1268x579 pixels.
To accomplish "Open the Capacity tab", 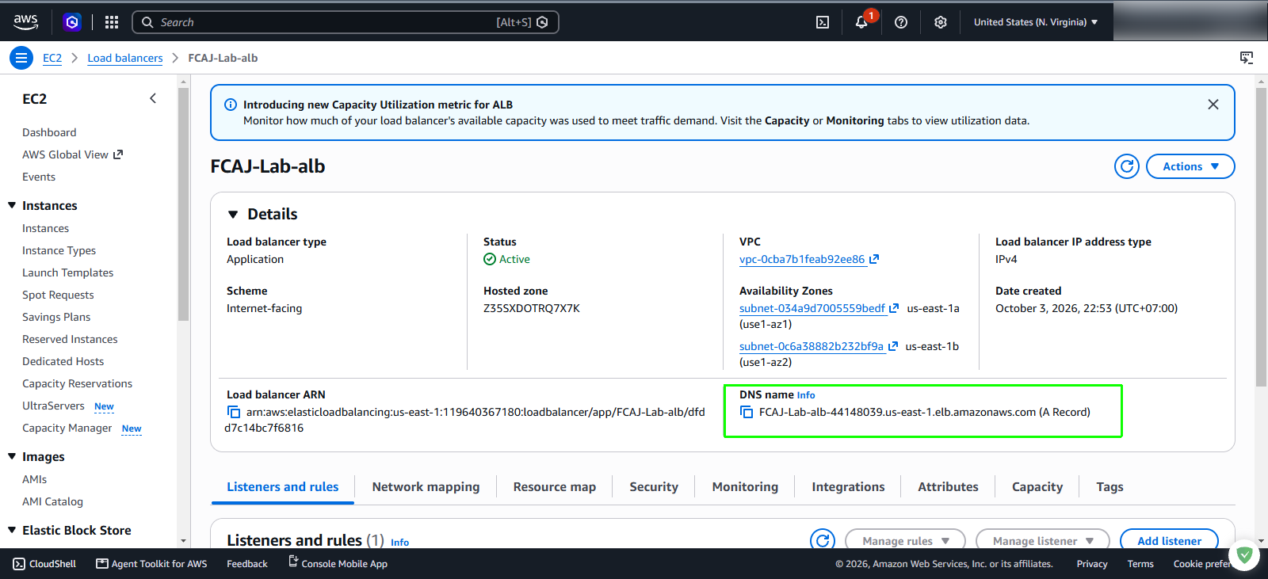I will [x=1037, y=487].
